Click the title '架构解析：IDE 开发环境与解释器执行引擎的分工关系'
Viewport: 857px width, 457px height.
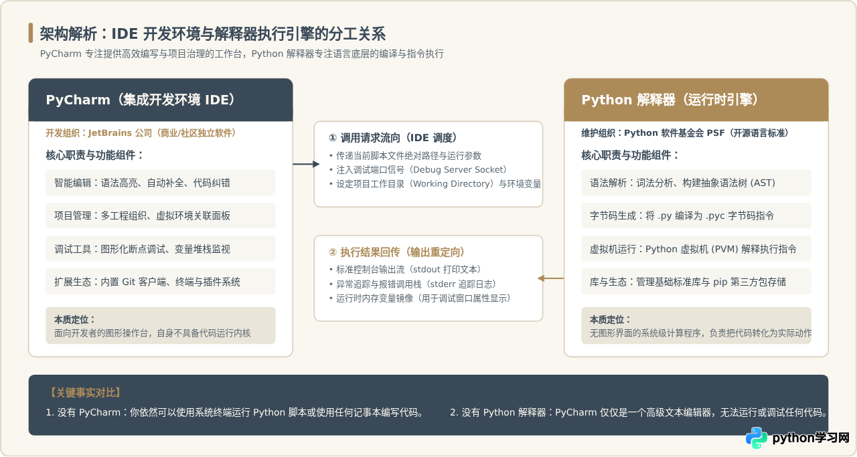tap(212, 33)
